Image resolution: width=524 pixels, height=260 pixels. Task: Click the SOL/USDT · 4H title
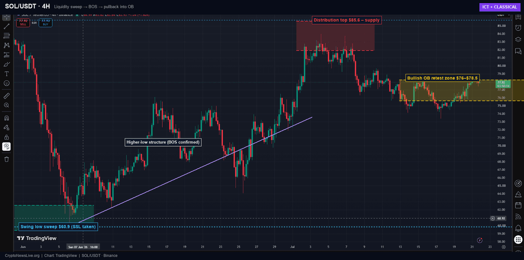(x=28, y=7)
